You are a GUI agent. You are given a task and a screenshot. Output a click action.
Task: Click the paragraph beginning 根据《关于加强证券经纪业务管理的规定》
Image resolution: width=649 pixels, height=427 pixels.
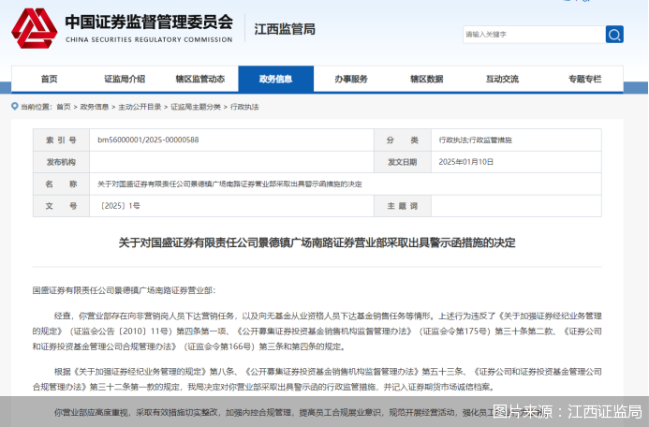pyautogui.click(x=317, y=379)
